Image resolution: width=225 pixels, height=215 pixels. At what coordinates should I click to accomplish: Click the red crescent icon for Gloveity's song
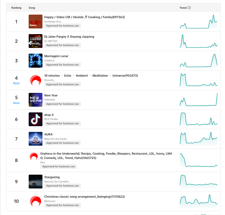(x=35, y=80)
